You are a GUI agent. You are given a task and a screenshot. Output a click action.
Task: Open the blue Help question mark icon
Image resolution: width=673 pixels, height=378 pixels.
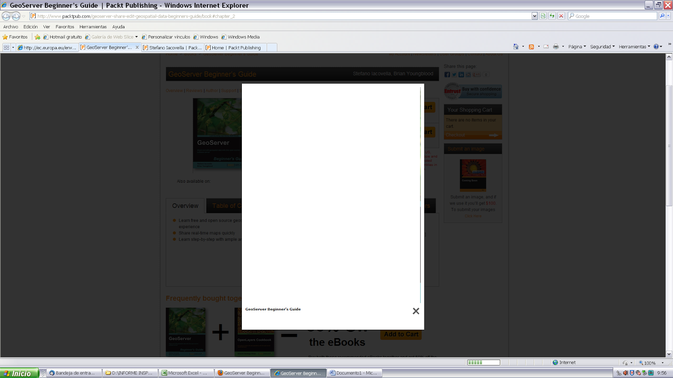coord(656,47)
